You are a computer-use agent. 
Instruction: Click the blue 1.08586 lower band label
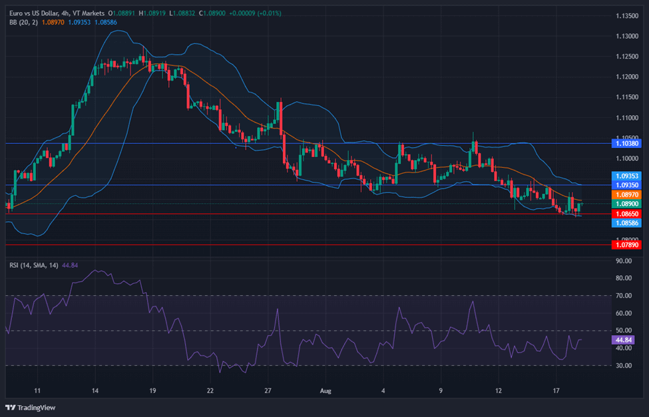pos(626,223)
